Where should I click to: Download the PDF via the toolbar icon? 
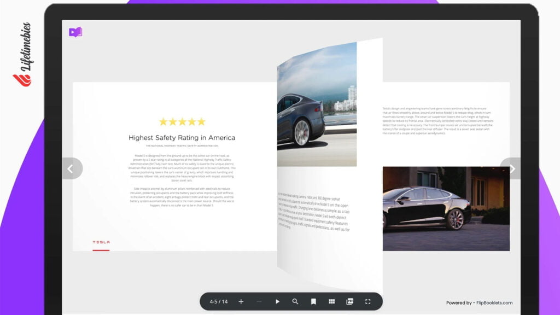click(349, 301)
